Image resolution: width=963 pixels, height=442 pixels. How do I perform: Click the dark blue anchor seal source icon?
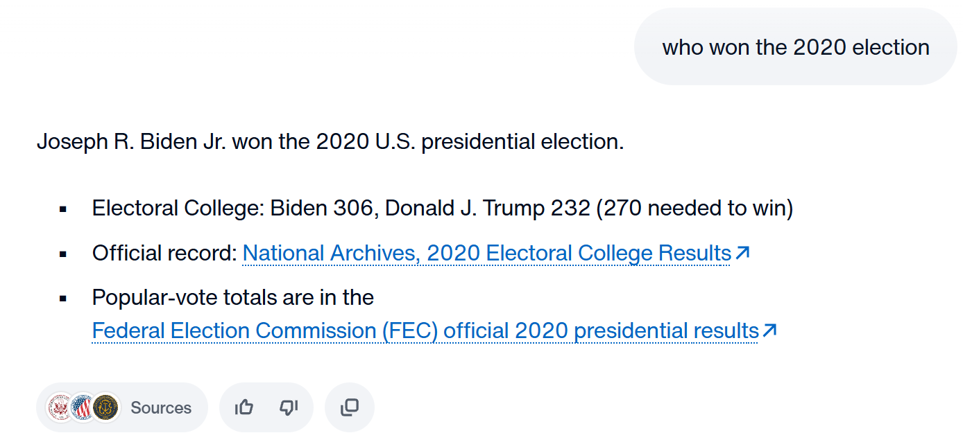coord(106,407)
